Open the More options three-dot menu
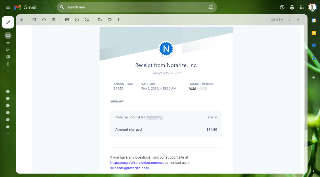 point(118,20)
